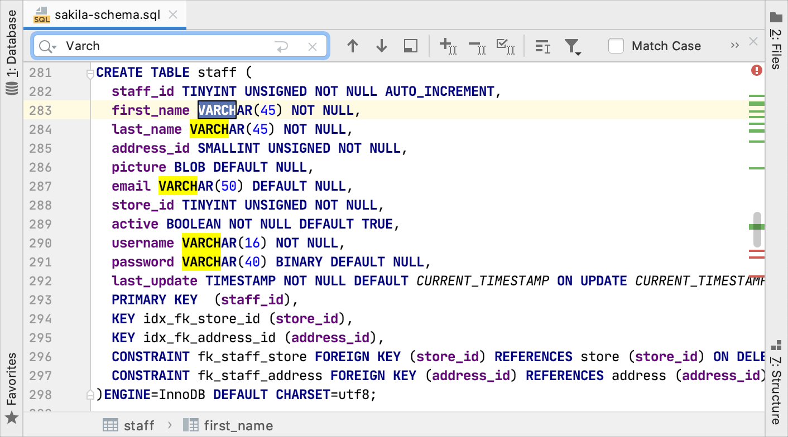Open the Files tool window

[x=776, y=42]
